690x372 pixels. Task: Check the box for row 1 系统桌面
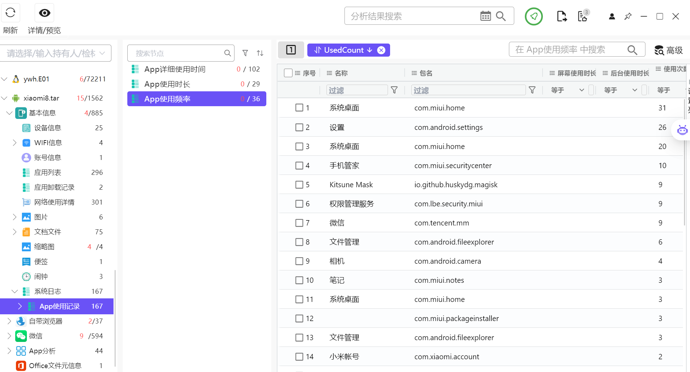click(x=299, y=108)
